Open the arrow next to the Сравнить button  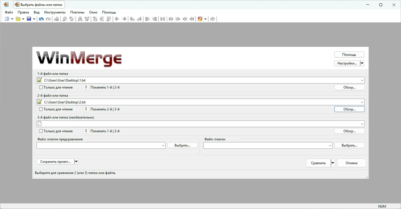coord(332,163)
